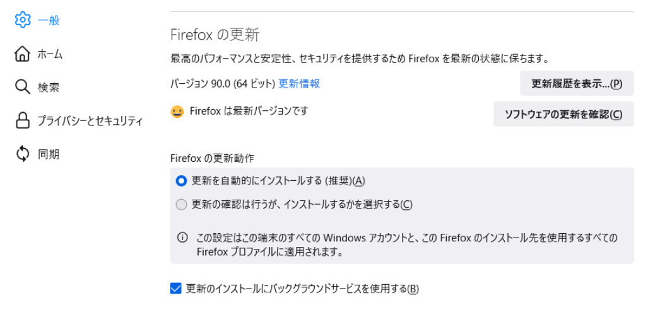
Task: Click the gear icon for 一般 settings
Action: (x=23, y=20)
